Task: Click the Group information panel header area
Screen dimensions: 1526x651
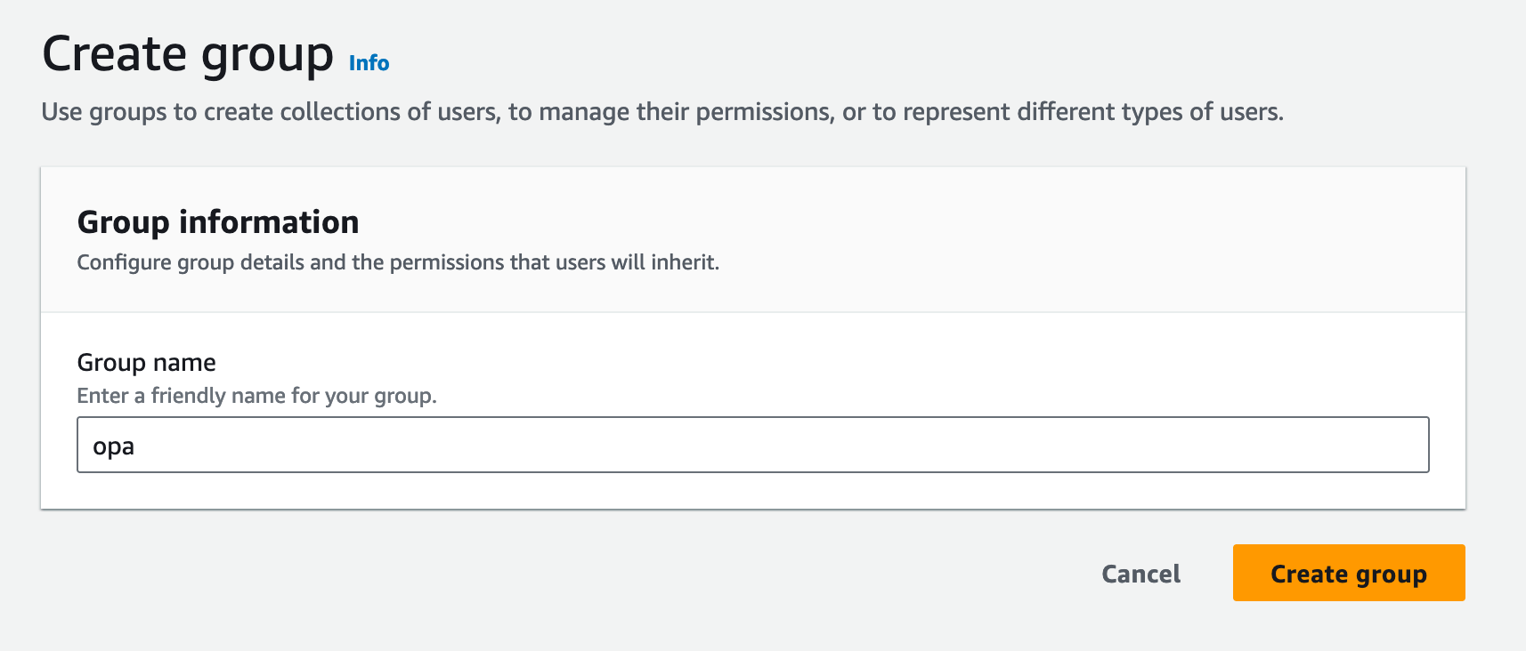Action: tap(753, 239)
